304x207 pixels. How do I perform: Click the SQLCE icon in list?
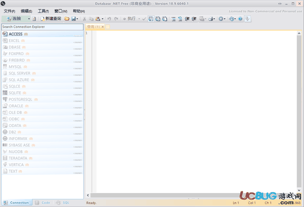5,86
